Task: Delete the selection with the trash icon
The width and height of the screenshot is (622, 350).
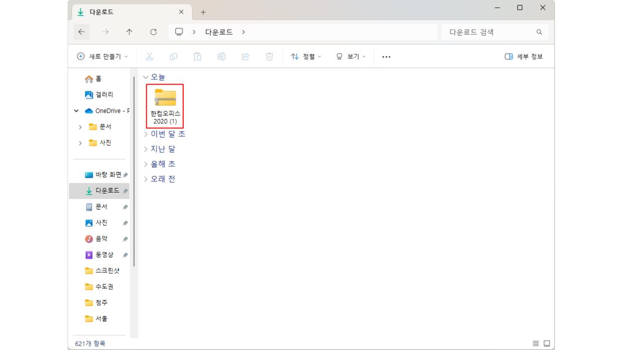Action: (270, 56)
